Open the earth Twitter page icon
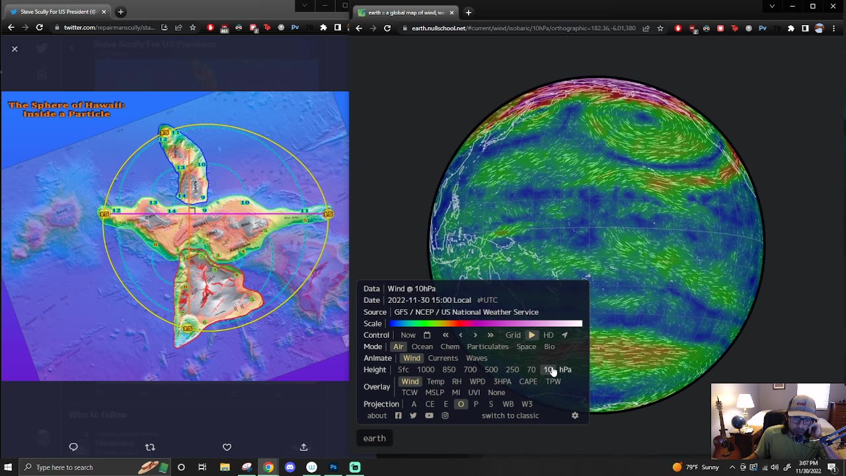This screenshot has width=846, height=476. (x=413, y=416)
